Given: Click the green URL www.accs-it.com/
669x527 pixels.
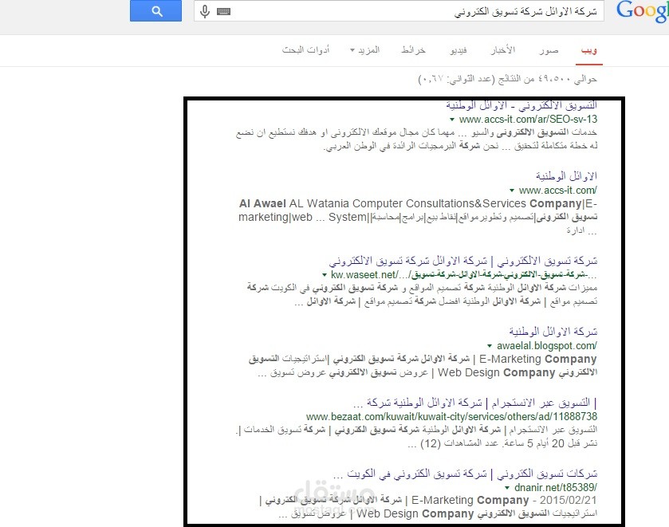Looking at the screenshot, I should [558, 190].
